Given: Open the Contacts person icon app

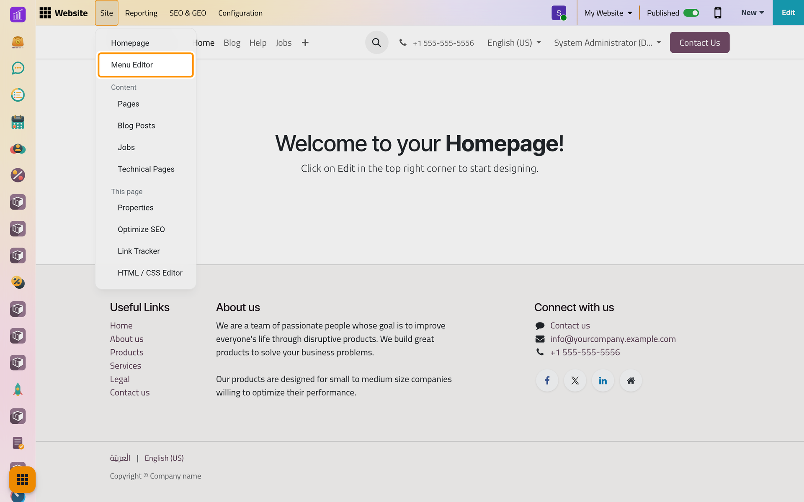Looking at the screenshot, I should coord(18,149).
